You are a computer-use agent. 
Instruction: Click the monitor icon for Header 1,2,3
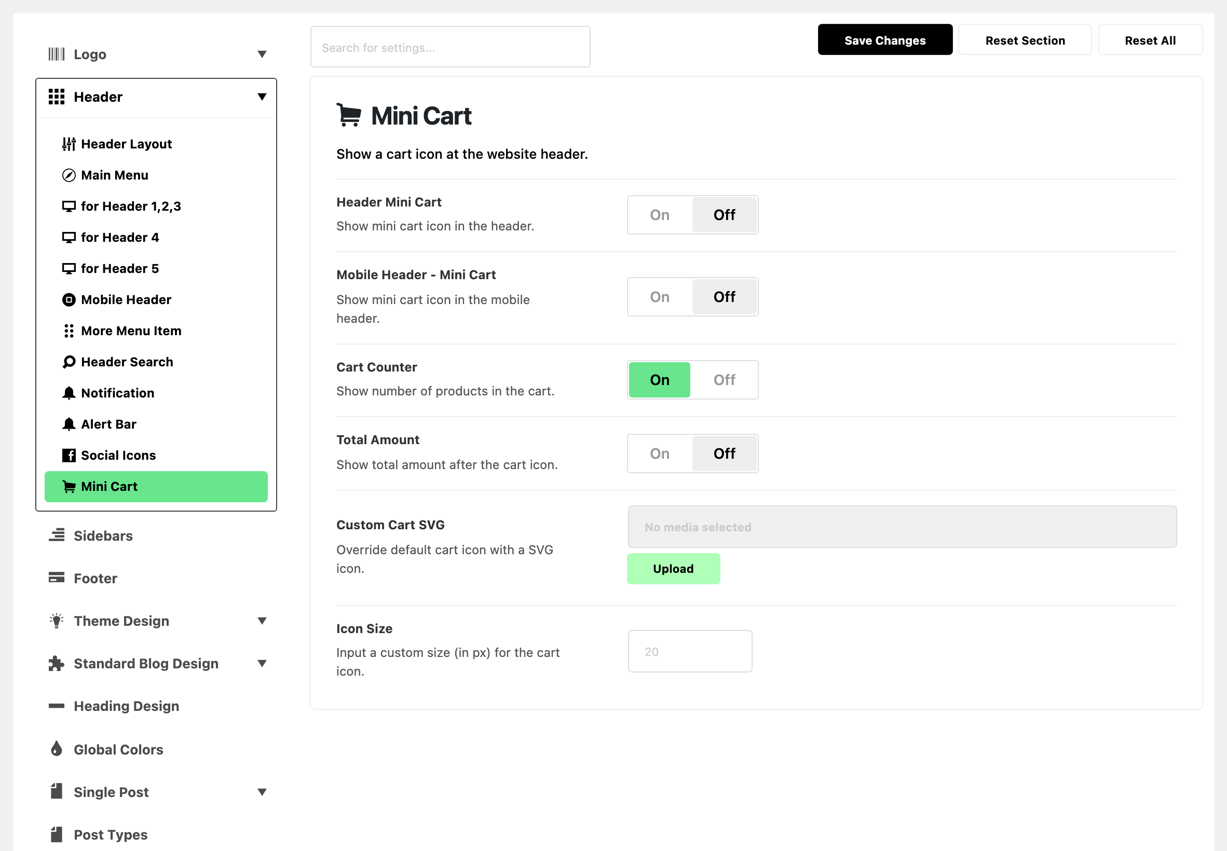69,207
